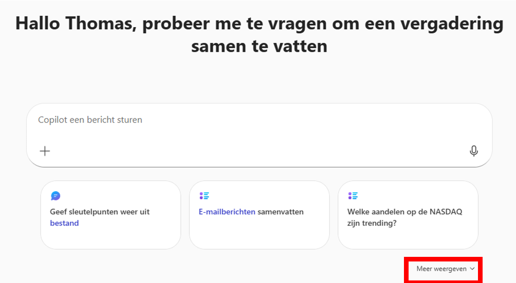Open the "E-mailberichten" link

(227, 211)
